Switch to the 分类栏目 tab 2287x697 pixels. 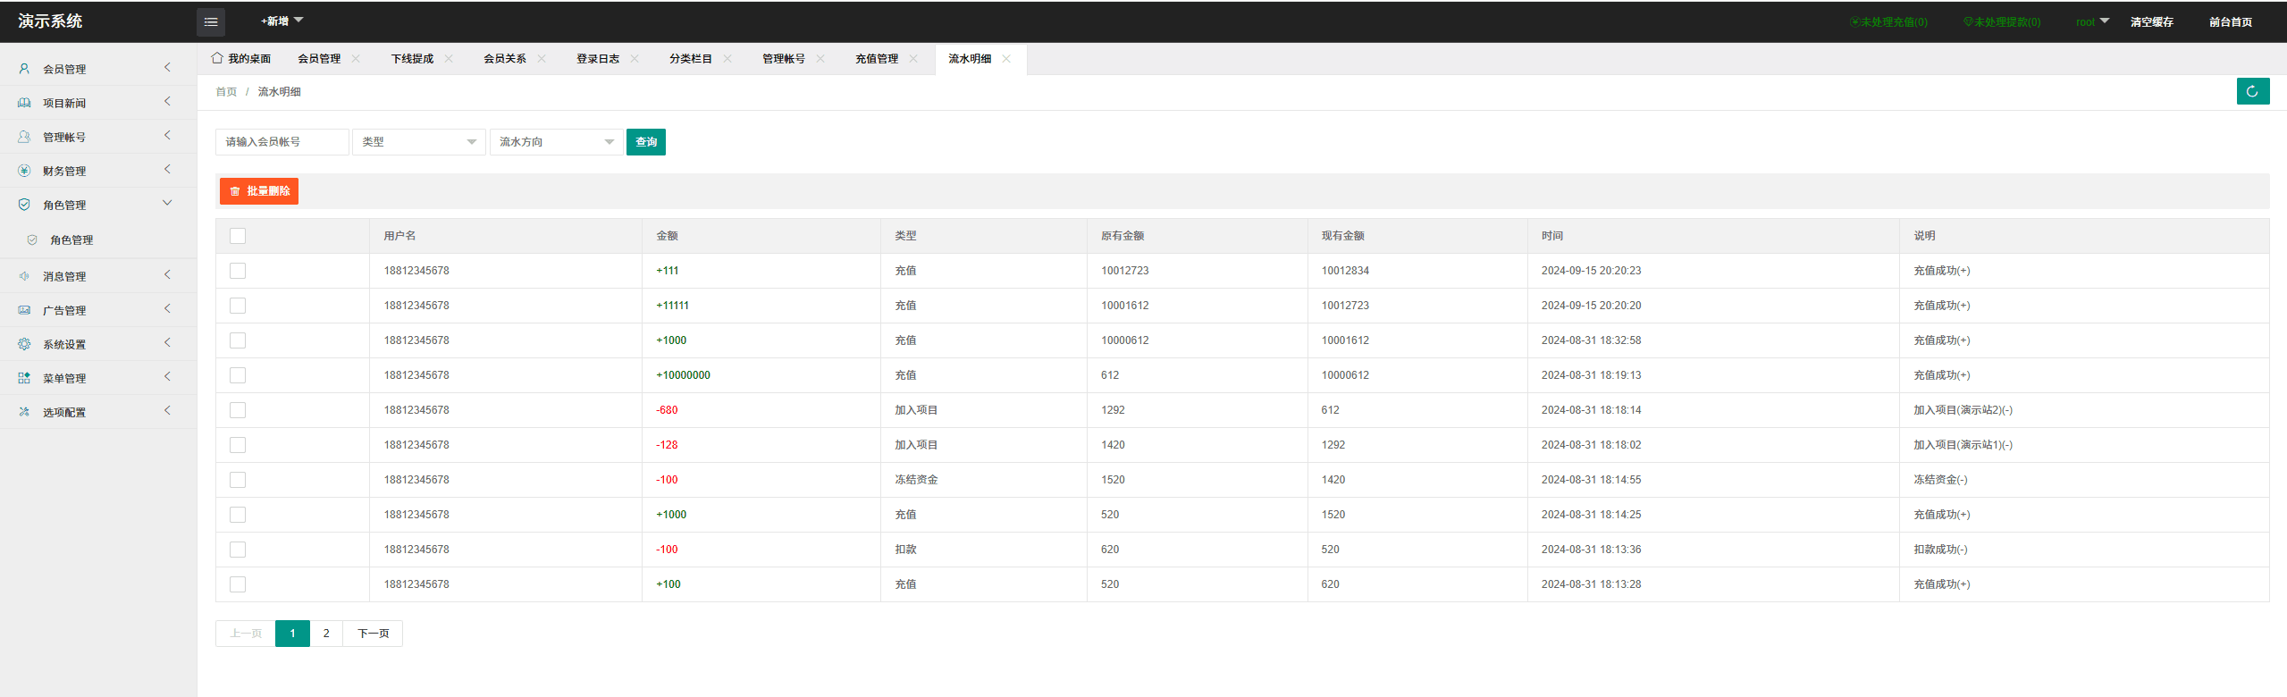click(691, 59)
